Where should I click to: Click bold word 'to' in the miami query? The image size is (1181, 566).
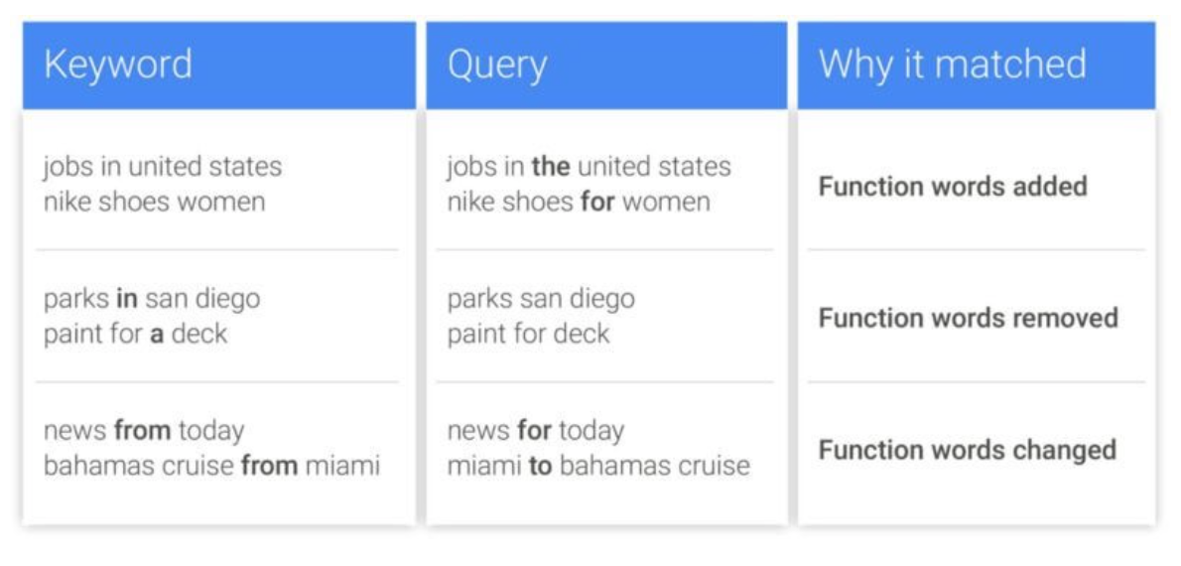[x=540, y=465]
